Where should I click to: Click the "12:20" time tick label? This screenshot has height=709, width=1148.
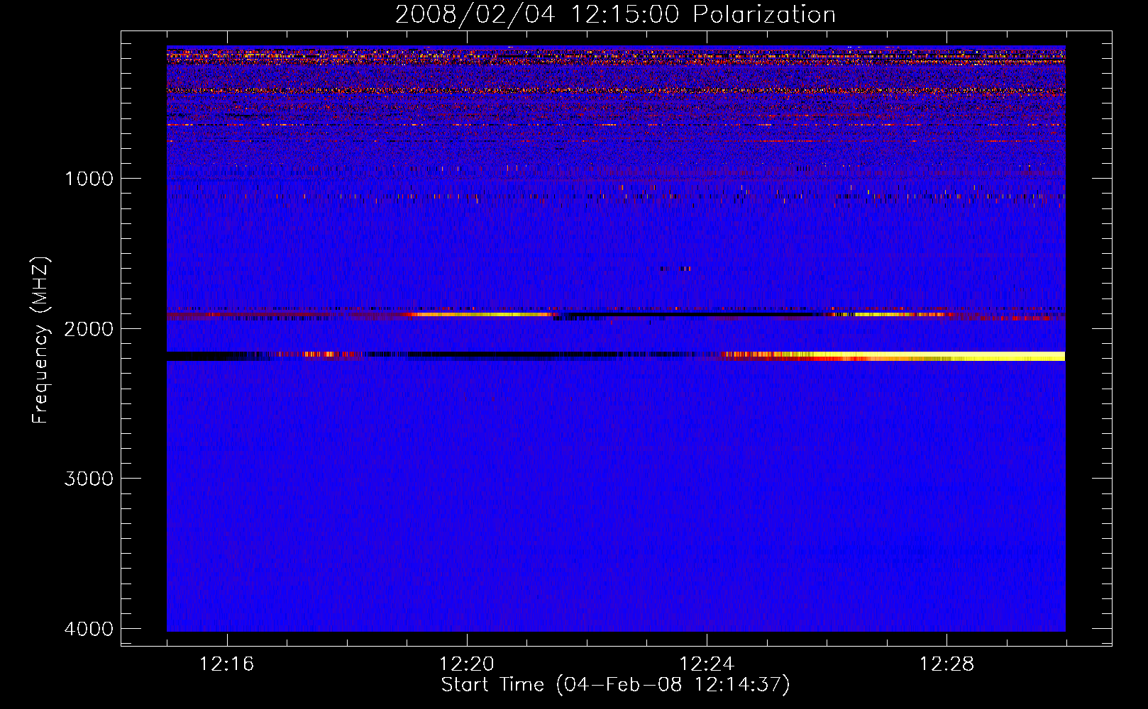coord(467,664)
